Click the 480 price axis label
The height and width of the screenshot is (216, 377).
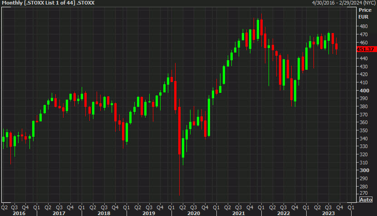point(364,26)
